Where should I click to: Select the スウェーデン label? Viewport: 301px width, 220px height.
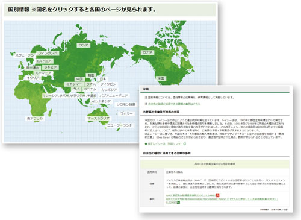pos(25,55)
